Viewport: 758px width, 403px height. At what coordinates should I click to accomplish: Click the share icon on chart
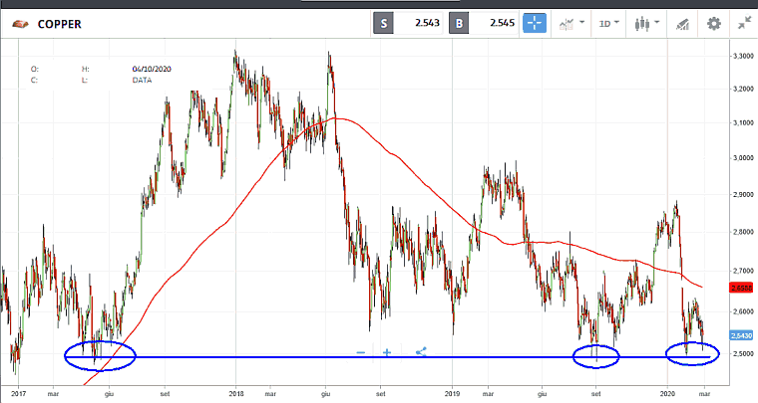(x=420, y=351)
